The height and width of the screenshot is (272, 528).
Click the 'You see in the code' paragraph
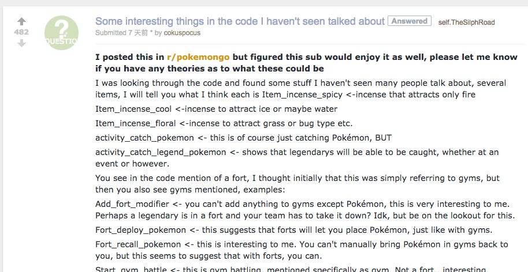coord(297,184)
